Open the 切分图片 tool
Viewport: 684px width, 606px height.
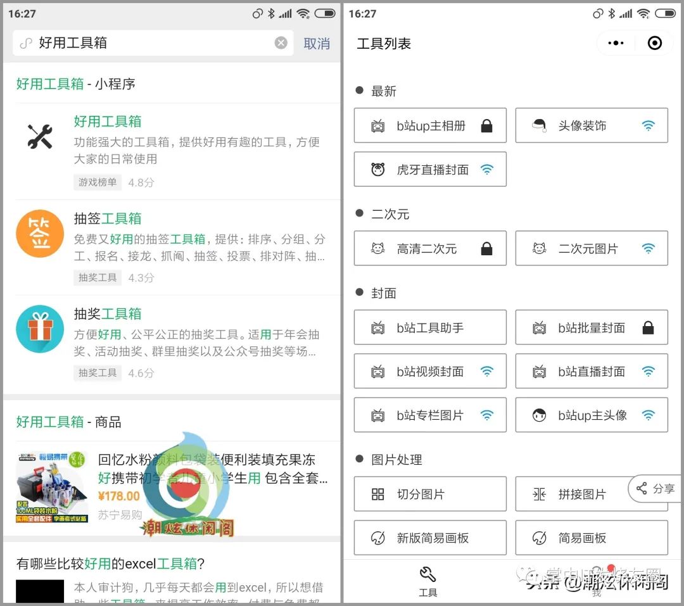430,494
